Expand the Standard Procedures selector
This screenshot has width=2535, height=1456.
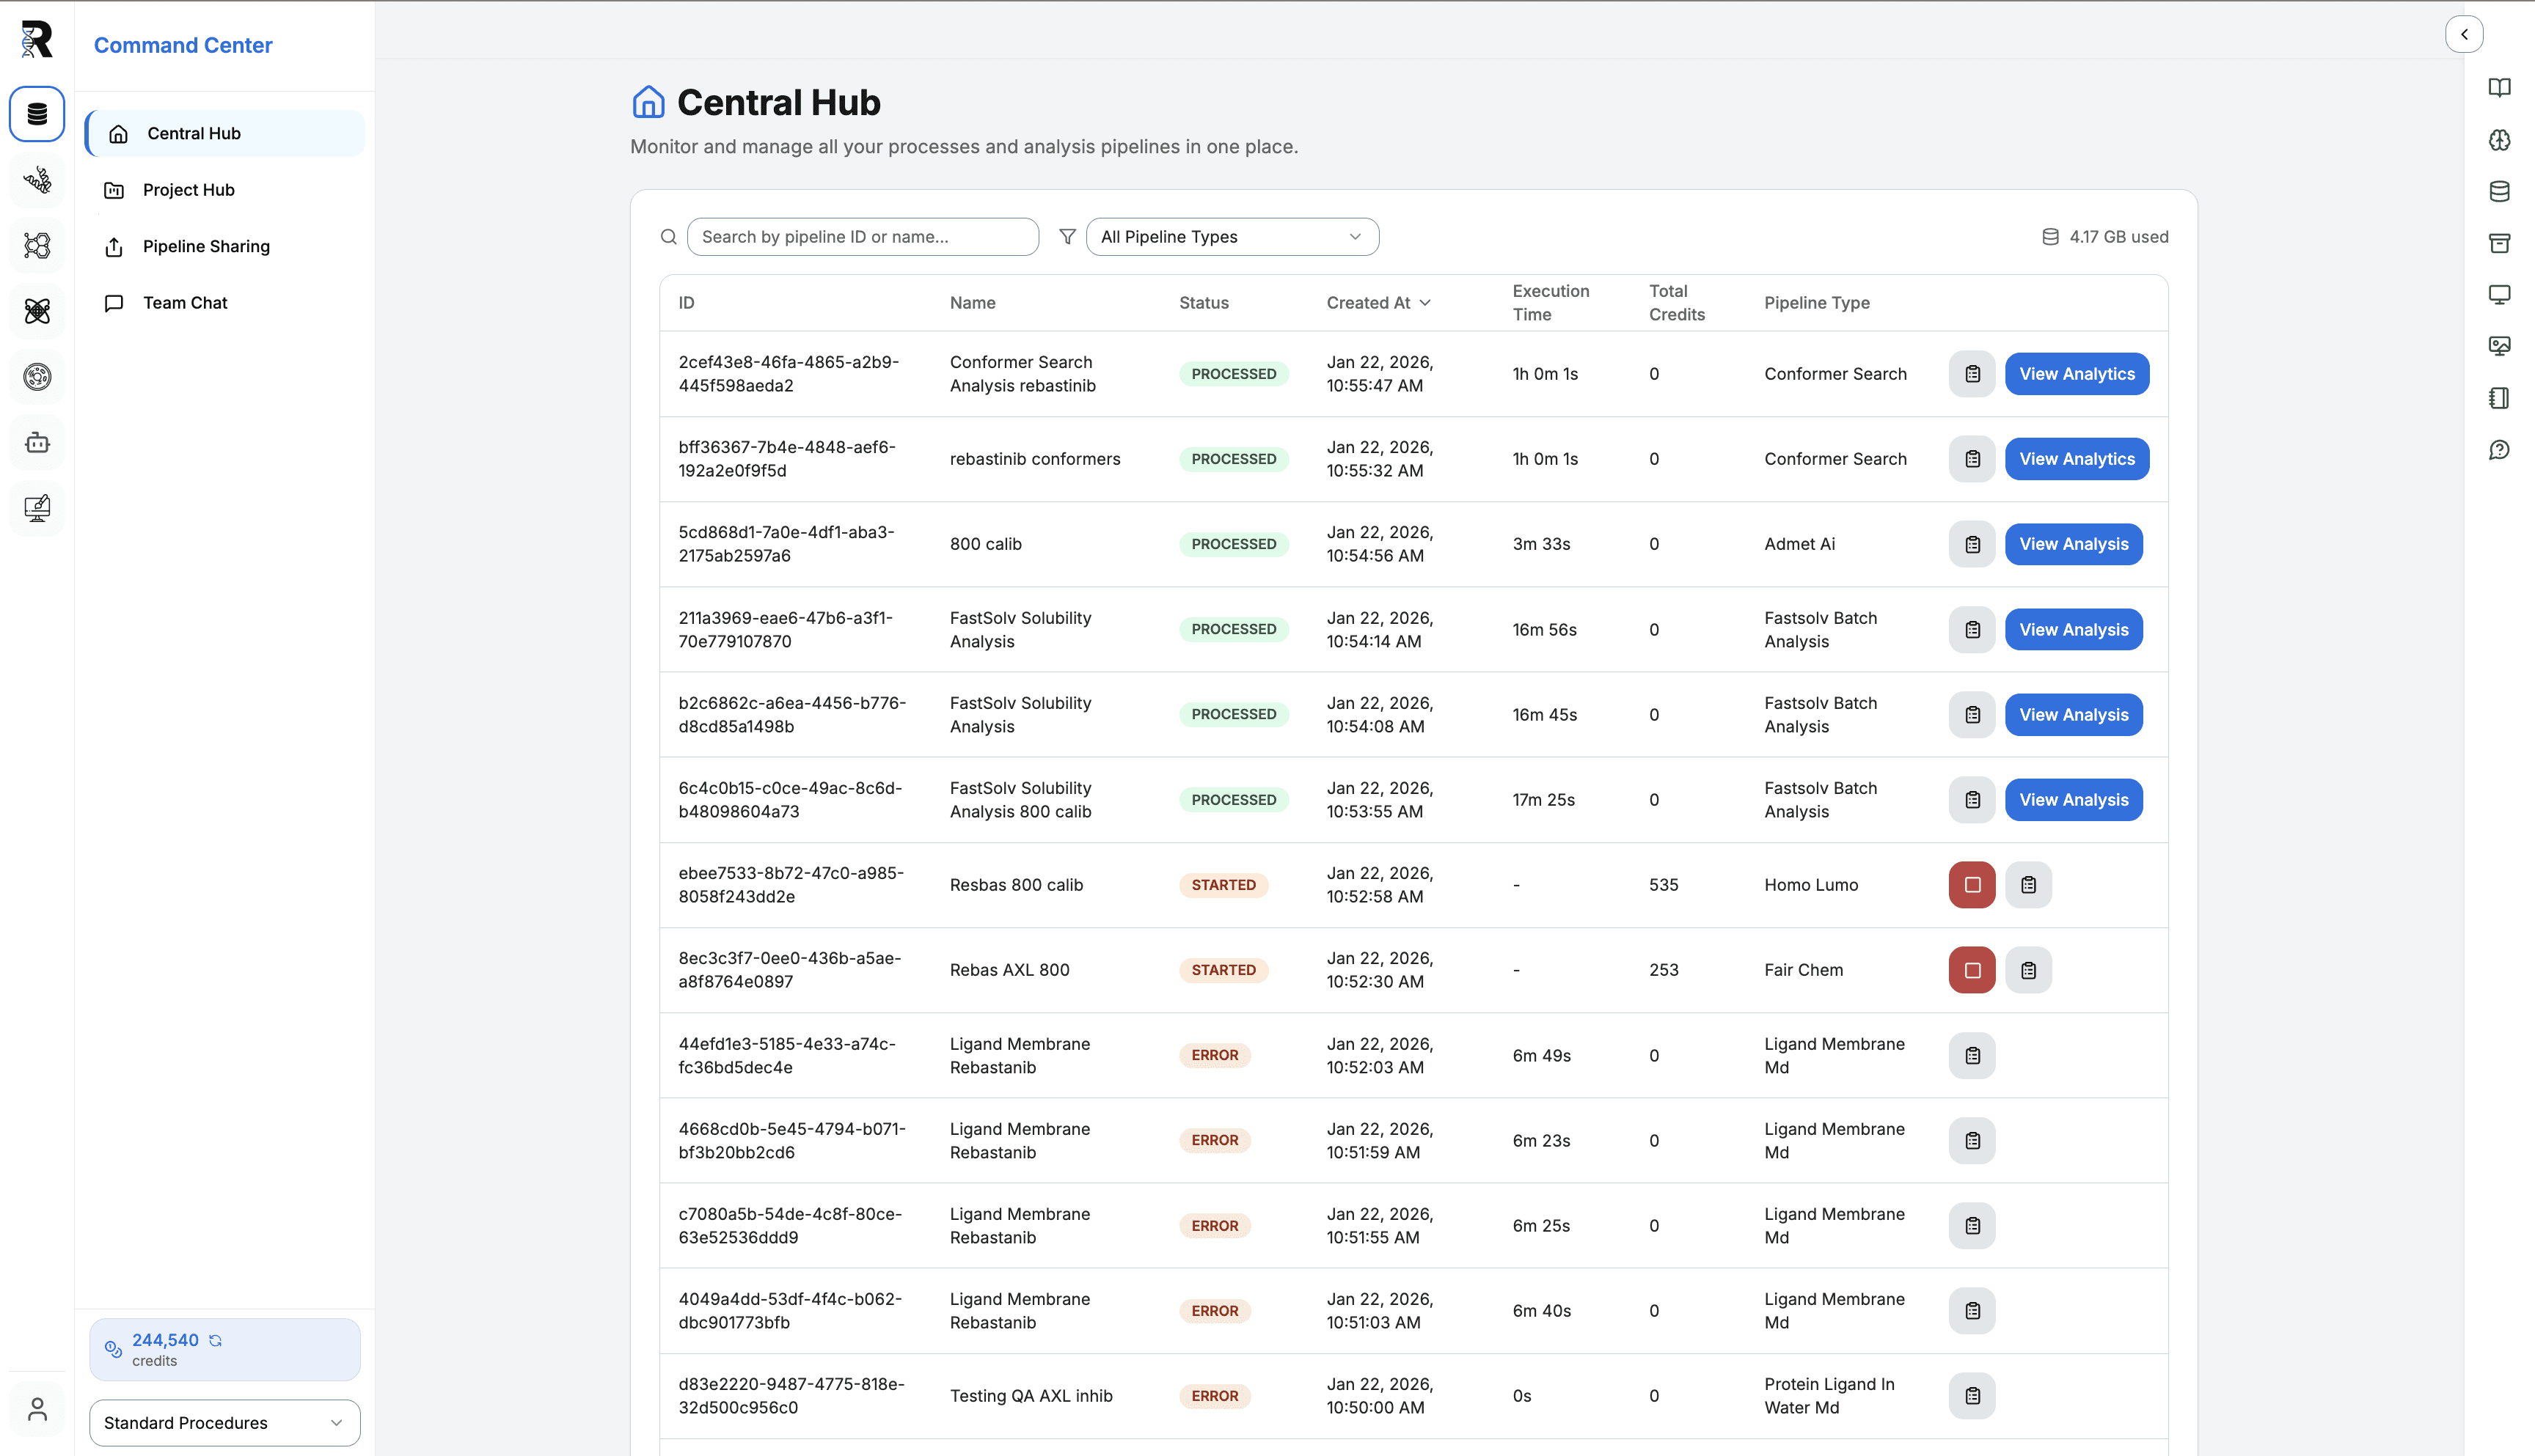click(x=224, y=1422)
